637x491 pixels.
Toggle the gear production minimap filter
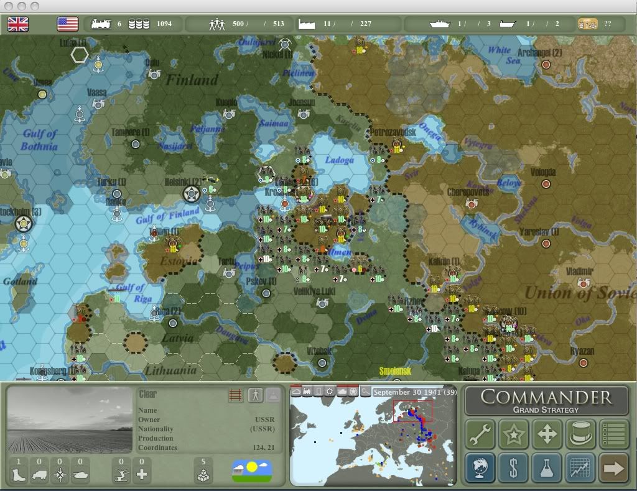click(x=330, y=392)
